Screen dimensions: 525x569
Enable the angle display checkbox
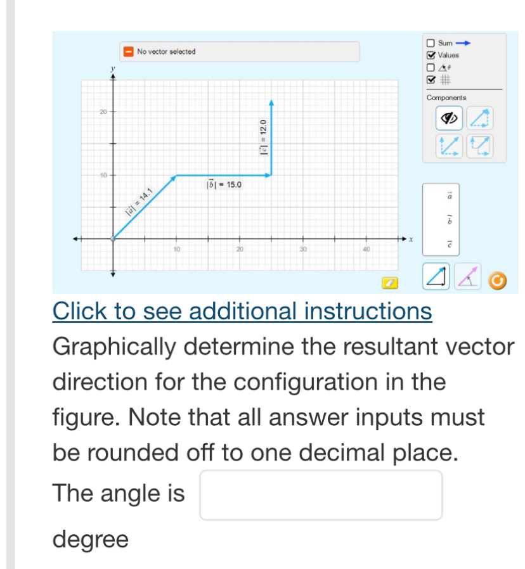point(431,67)
